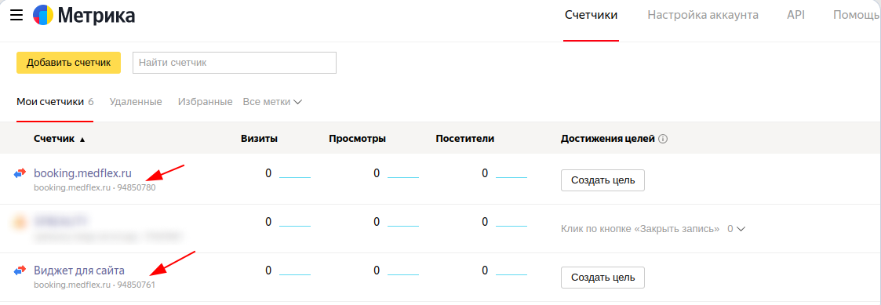This screenshot has width=881, height=305.
Task: Click the orange icon of the blurred counter
Action: pyautogui.click(x=20, y=222)
